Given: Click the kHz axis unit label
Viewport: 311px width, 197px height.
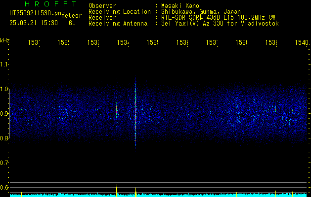Looking at the screenshot, I should (4, 40).
